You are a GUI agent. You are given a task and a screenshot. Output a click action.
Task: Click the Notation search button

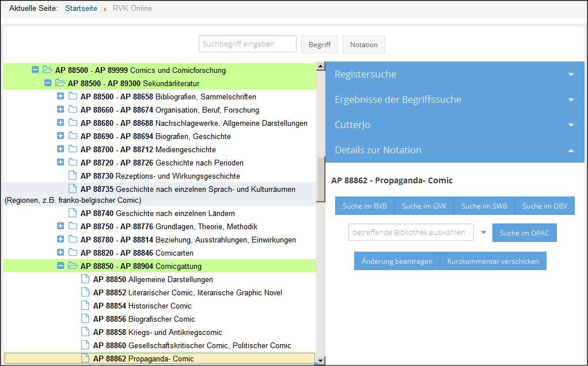point(364,45)
